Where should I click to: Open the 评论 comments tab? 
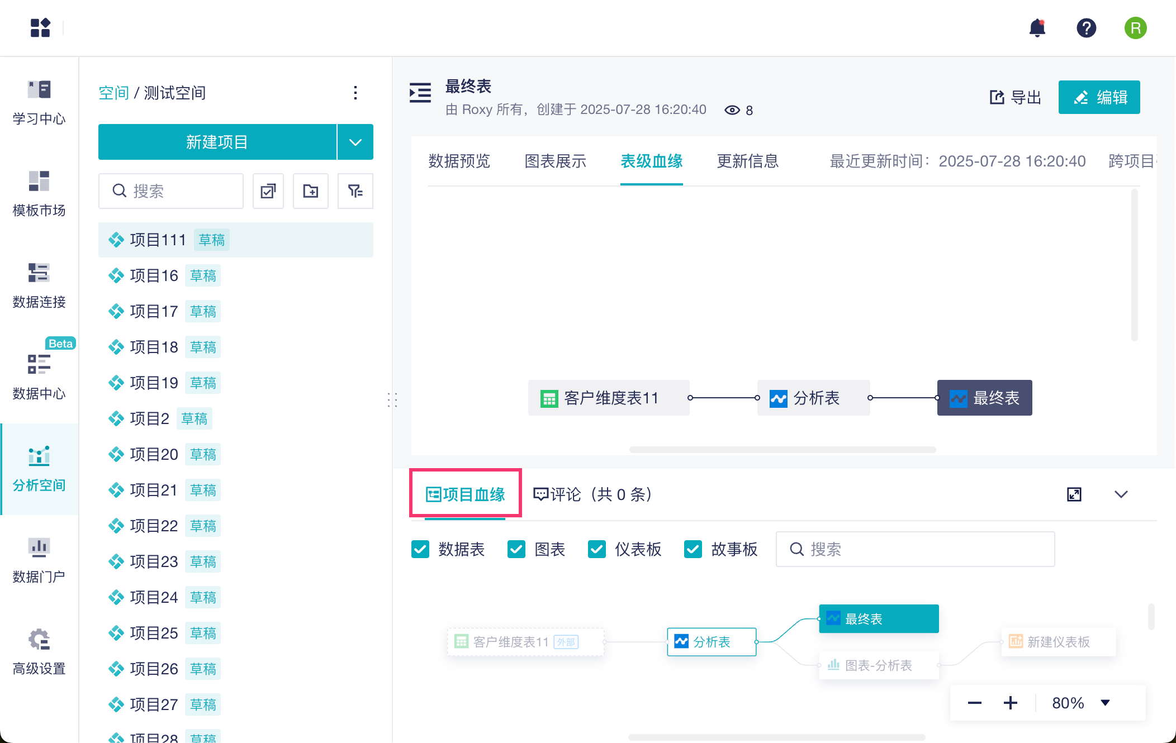click(592, 494)
